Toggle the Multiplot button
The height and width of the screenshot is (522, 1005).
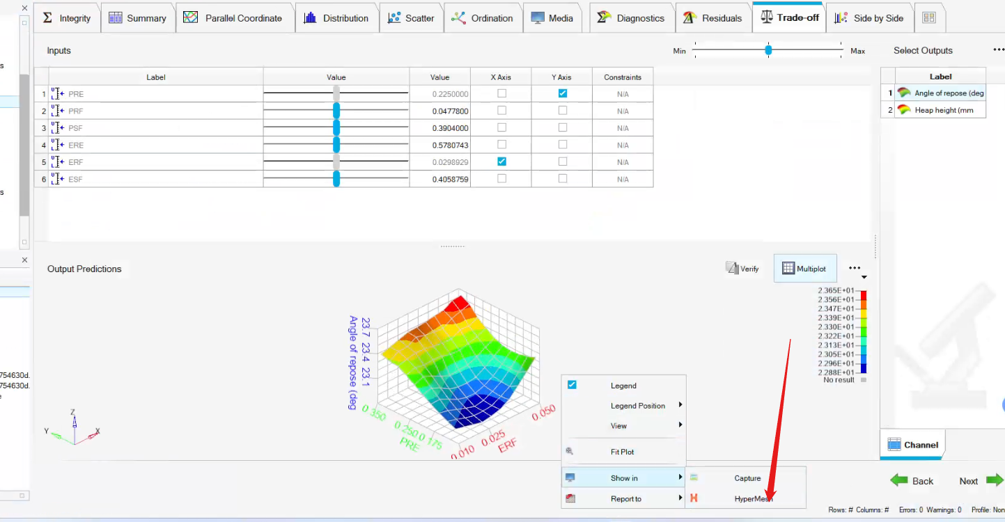tap(805, 269)
